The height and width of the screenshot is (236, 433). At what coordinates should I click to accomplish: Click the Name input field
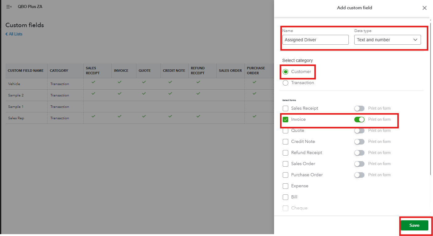tap(315, 40)
